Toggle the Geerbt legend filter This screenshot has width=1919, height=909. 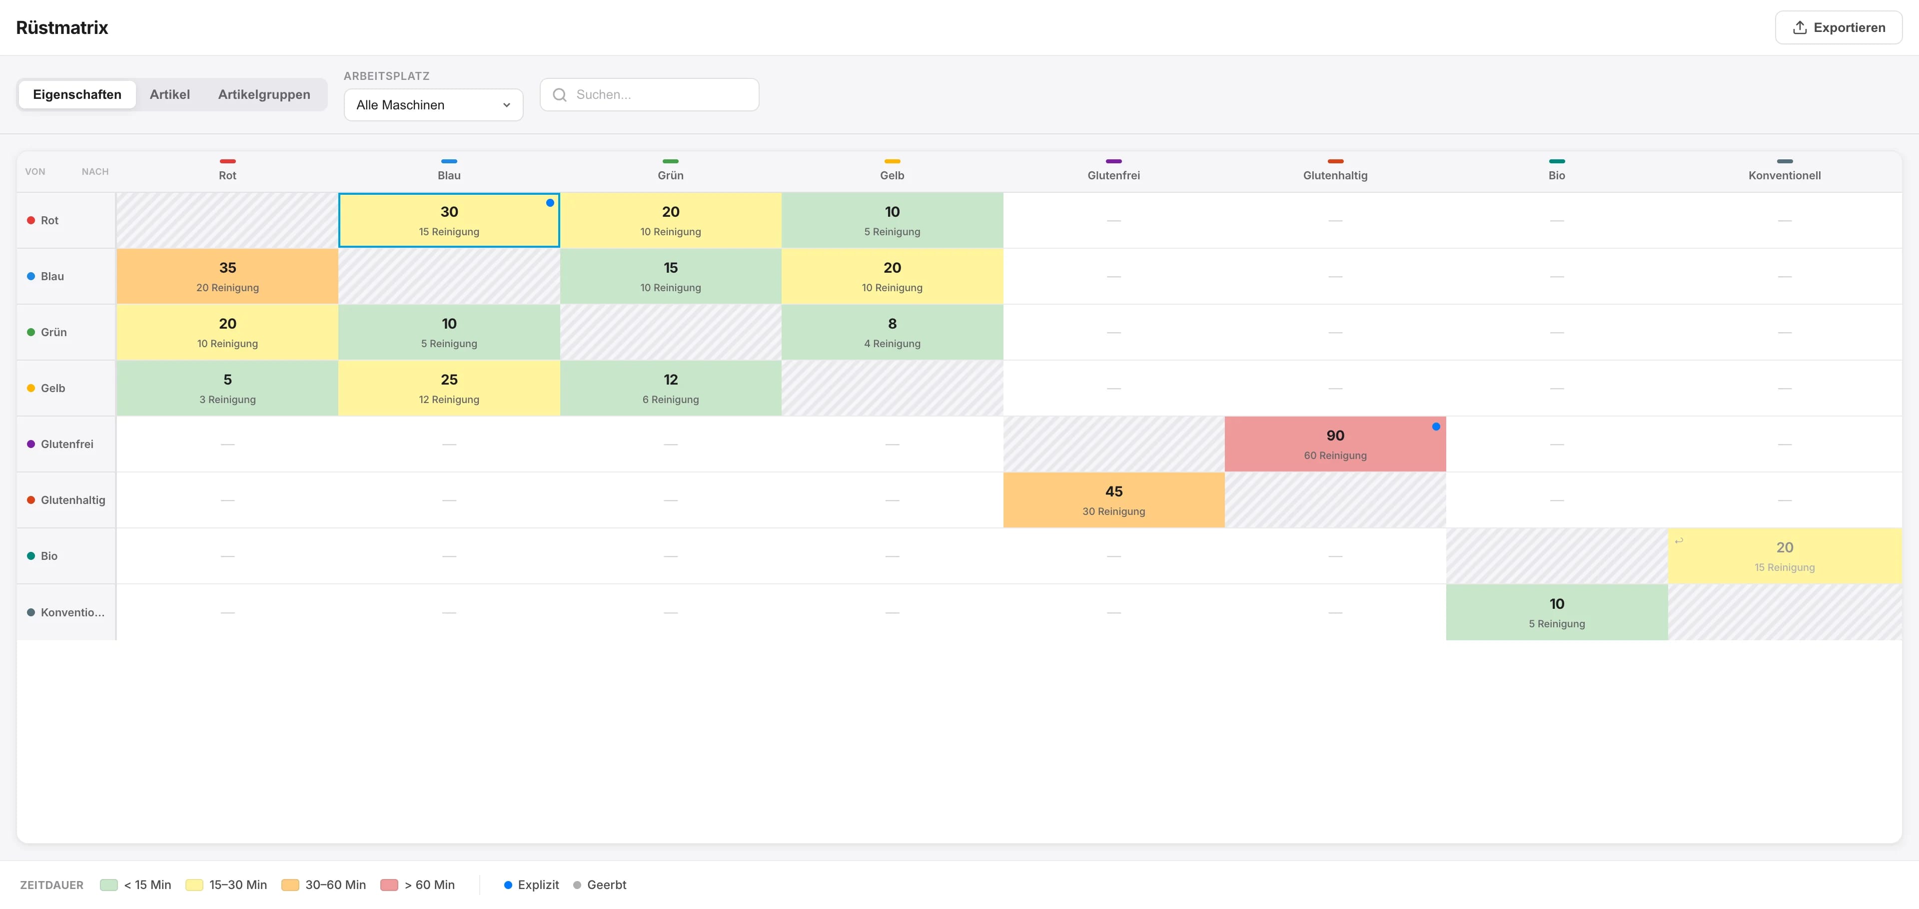(600, 885)
